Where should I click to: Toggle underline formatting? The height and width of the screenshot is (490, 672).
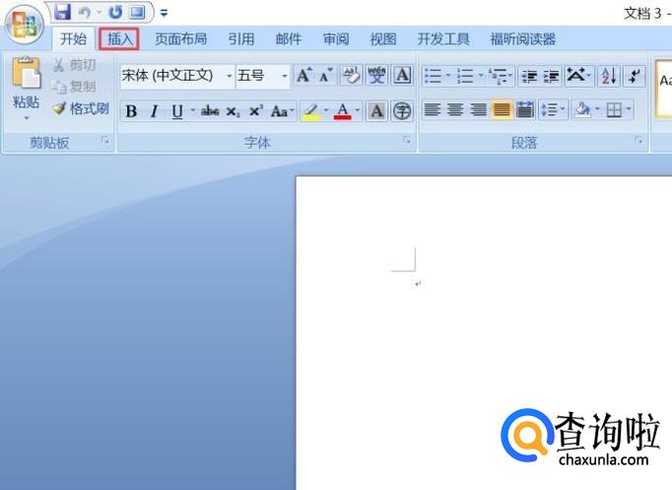click(177, 111)
